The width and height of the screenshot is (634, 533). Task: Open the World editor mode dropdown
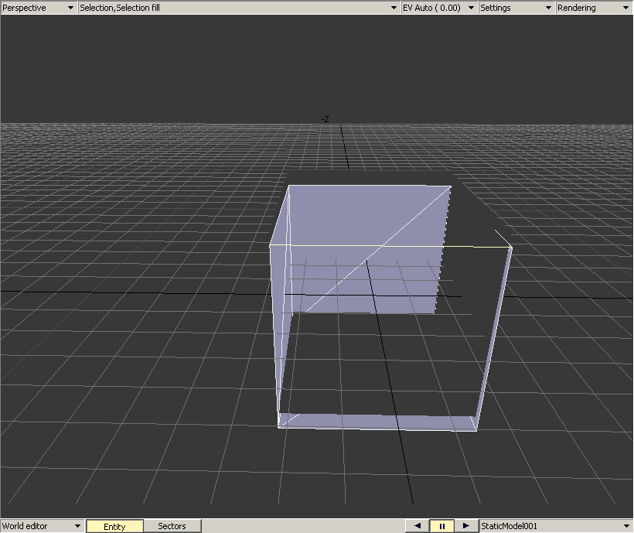click(x=42, y=526)
